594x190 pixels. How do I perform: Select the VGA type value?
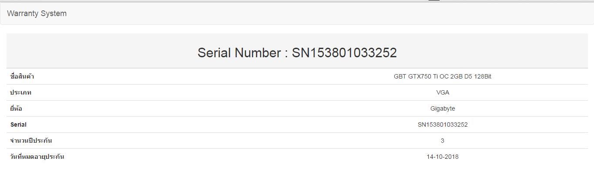[443, 92]
